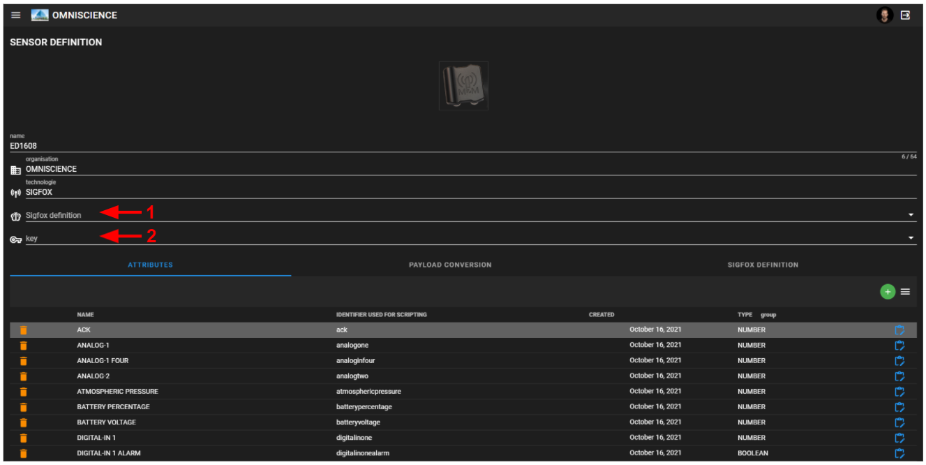This screenshot has height=465, width=926.
Task: Select the ATMOSPHERIC PRESSURE name cell
Action: click(117, 392)
